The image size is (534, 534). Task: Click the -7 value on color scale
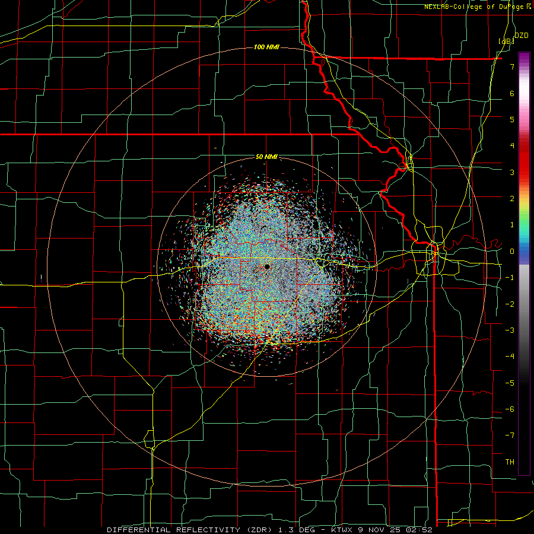tap(510, 436)
